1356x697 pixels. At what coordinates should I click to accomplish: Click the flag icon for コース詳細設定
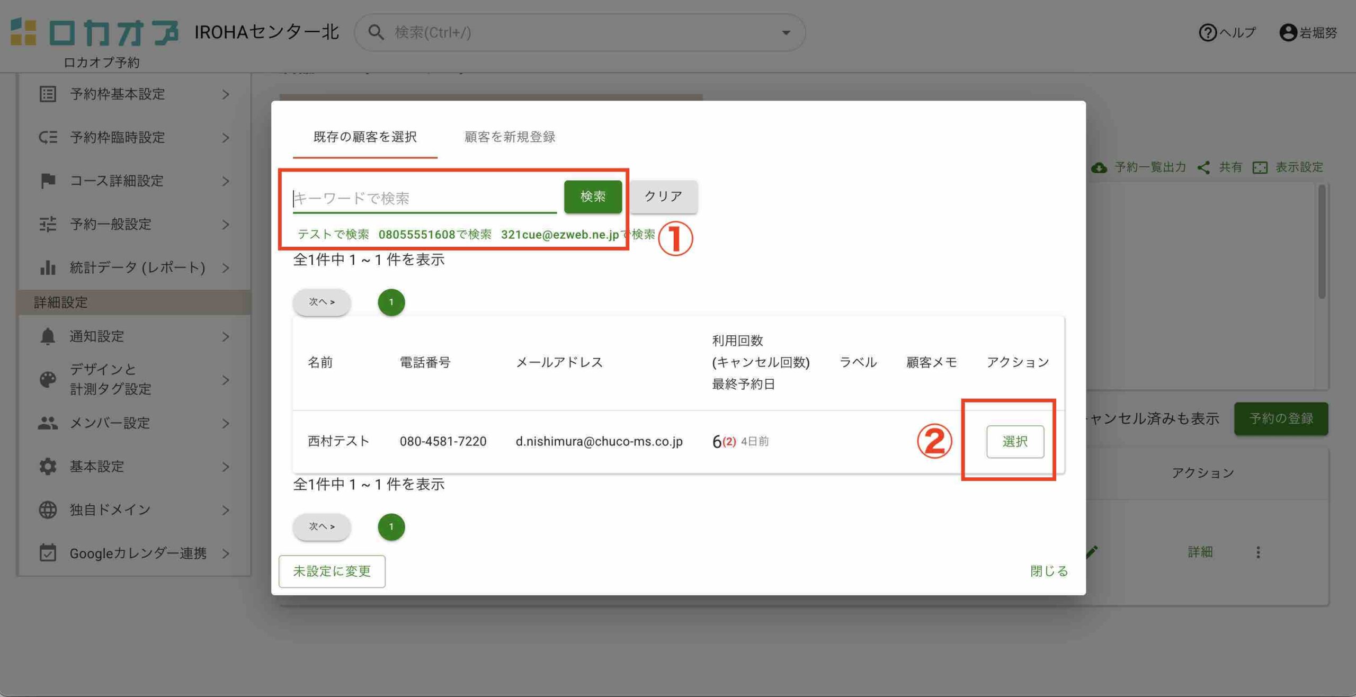[48, 181]
